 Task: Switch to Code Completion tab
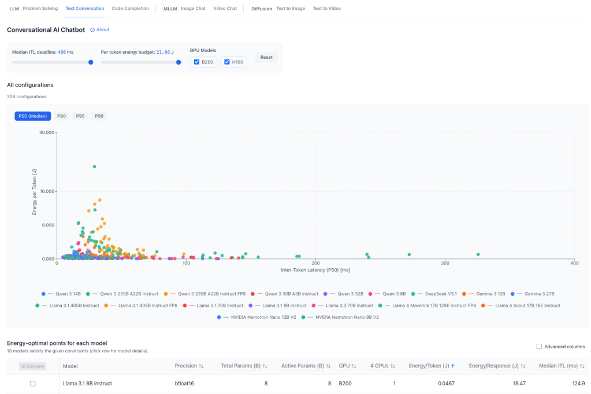pyautogui.click(x=130, y=9)
